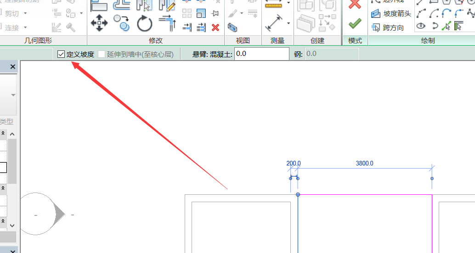Click the 坡度箭头 slope arrow button

click(391, 14)
